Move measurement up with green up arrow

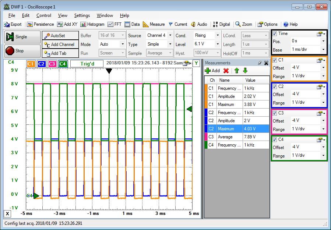(236, 71)
